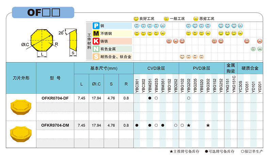Click the 耐热合金、钛合金 material label
The height and width of the screenshot is (160, 269).
pos(116,57)
